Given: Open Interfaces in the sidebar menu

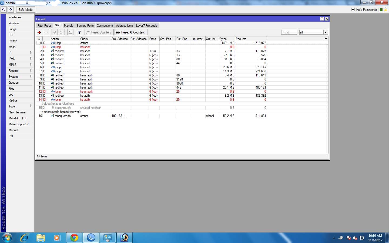Looking at the screenshot, I should click(20, 17).
